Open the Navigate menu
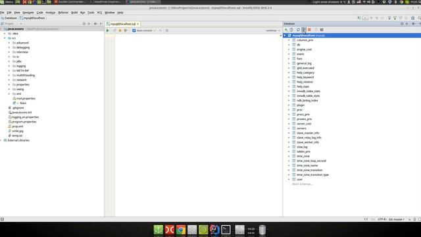 point(28,13)
